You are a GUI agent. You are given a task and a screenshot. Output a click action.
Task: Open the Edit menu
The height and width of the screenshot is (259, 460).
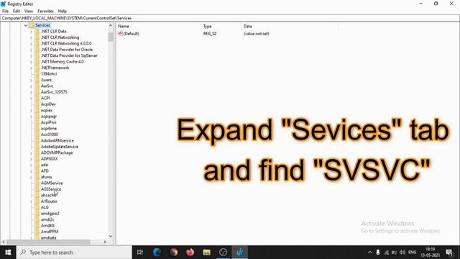pyautogui.click(x=17, y=11)
